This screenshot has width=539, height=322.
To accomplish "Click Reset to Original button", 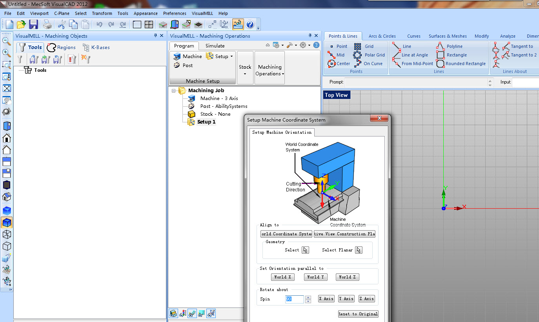I will (x=358, y=314).
